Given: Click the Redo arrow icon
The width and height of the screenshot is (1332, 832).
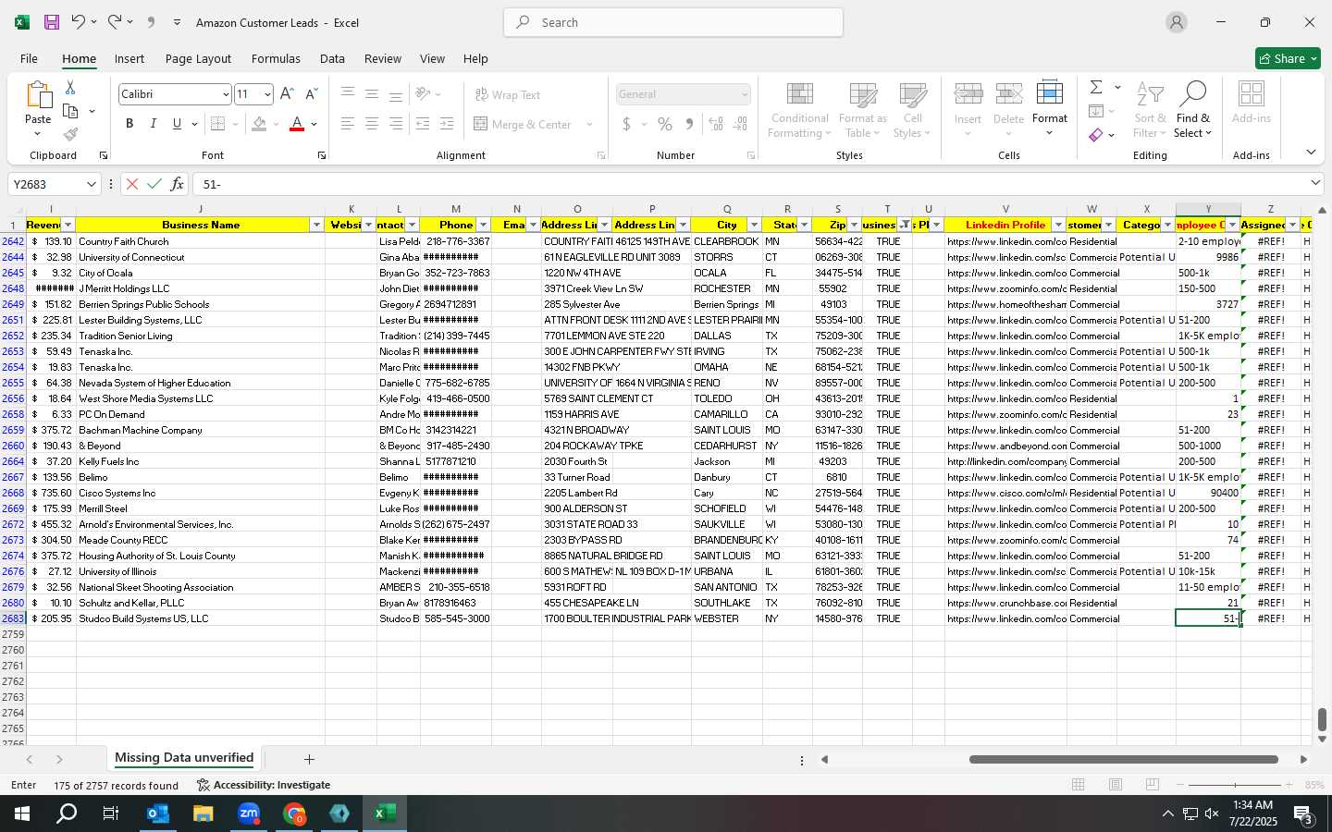Looking at the screenshot, I should pyautogui.click(x=114, y=22).
